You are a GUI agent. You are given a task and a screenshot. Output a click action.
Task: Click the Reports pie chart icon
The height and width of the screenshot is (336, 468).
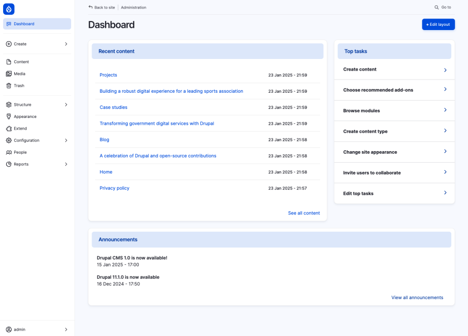pyautogui.click(x=8, y=164)
